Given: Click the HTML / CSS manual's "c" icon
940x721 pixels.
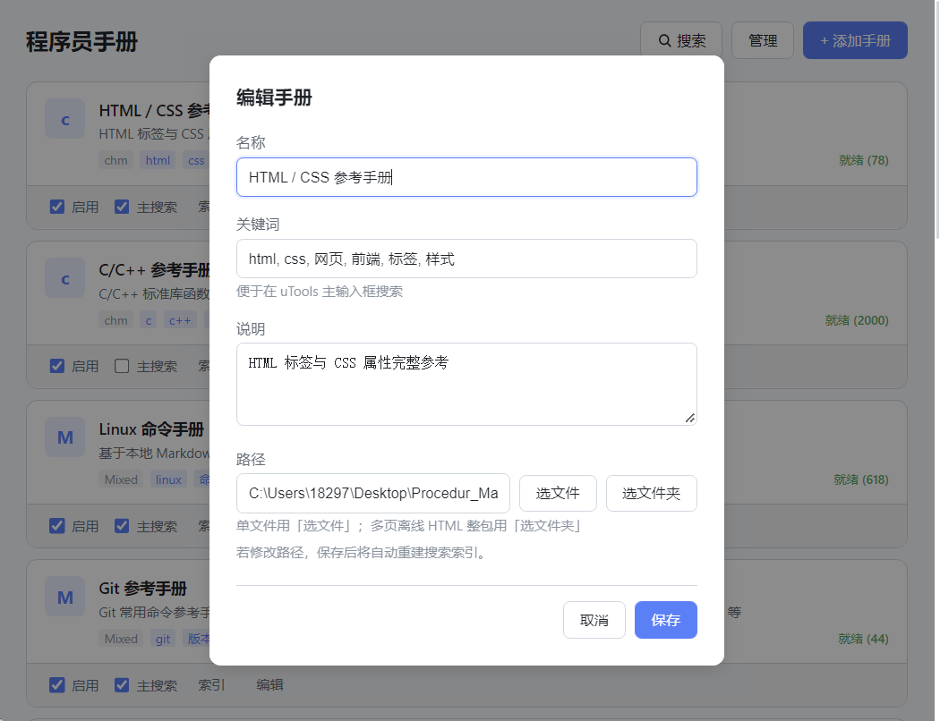Looking at the screenshot, I should (x=64, y=120).
